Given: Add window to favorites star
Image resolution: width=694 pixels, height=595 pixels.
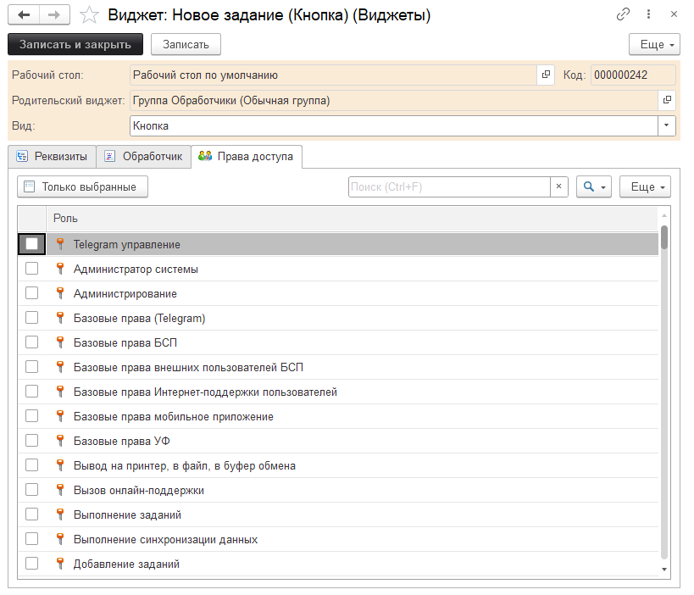Looking at the screenshot, I should (x=88, y=14).
